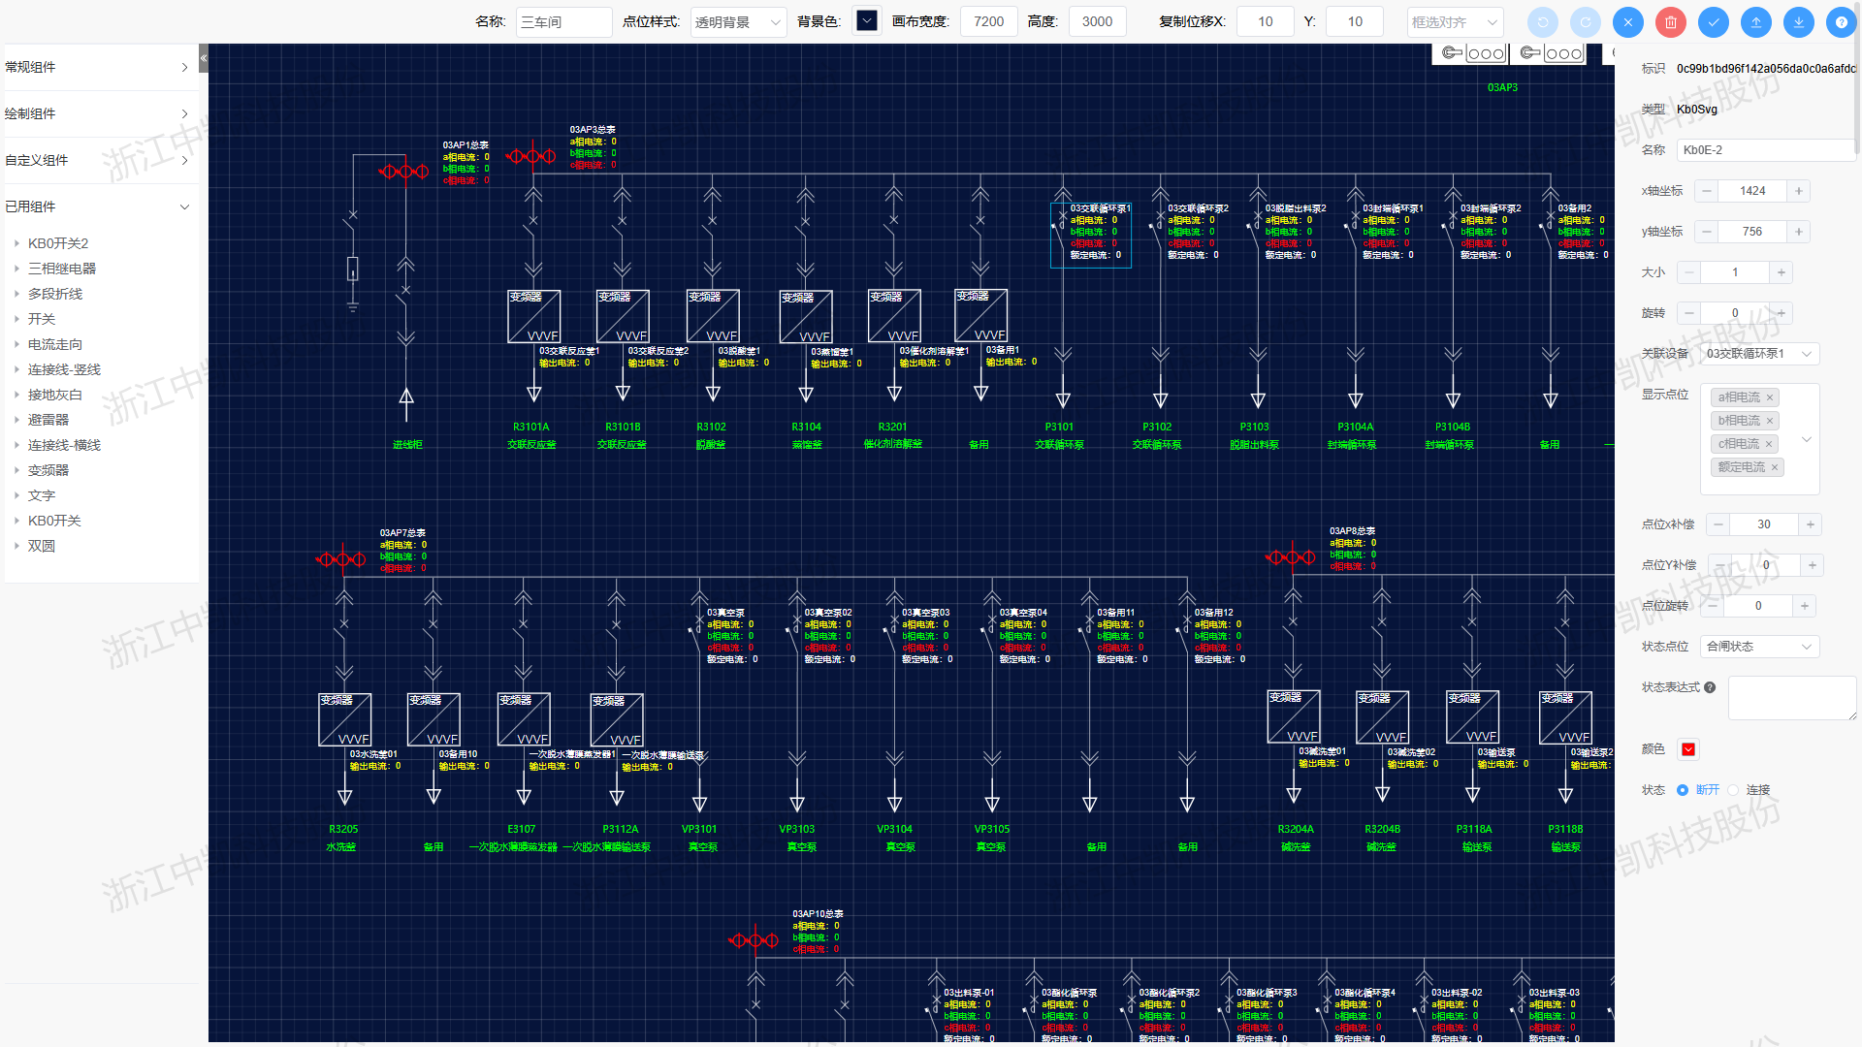Select the 断开 status radio button

[1683, 790]
